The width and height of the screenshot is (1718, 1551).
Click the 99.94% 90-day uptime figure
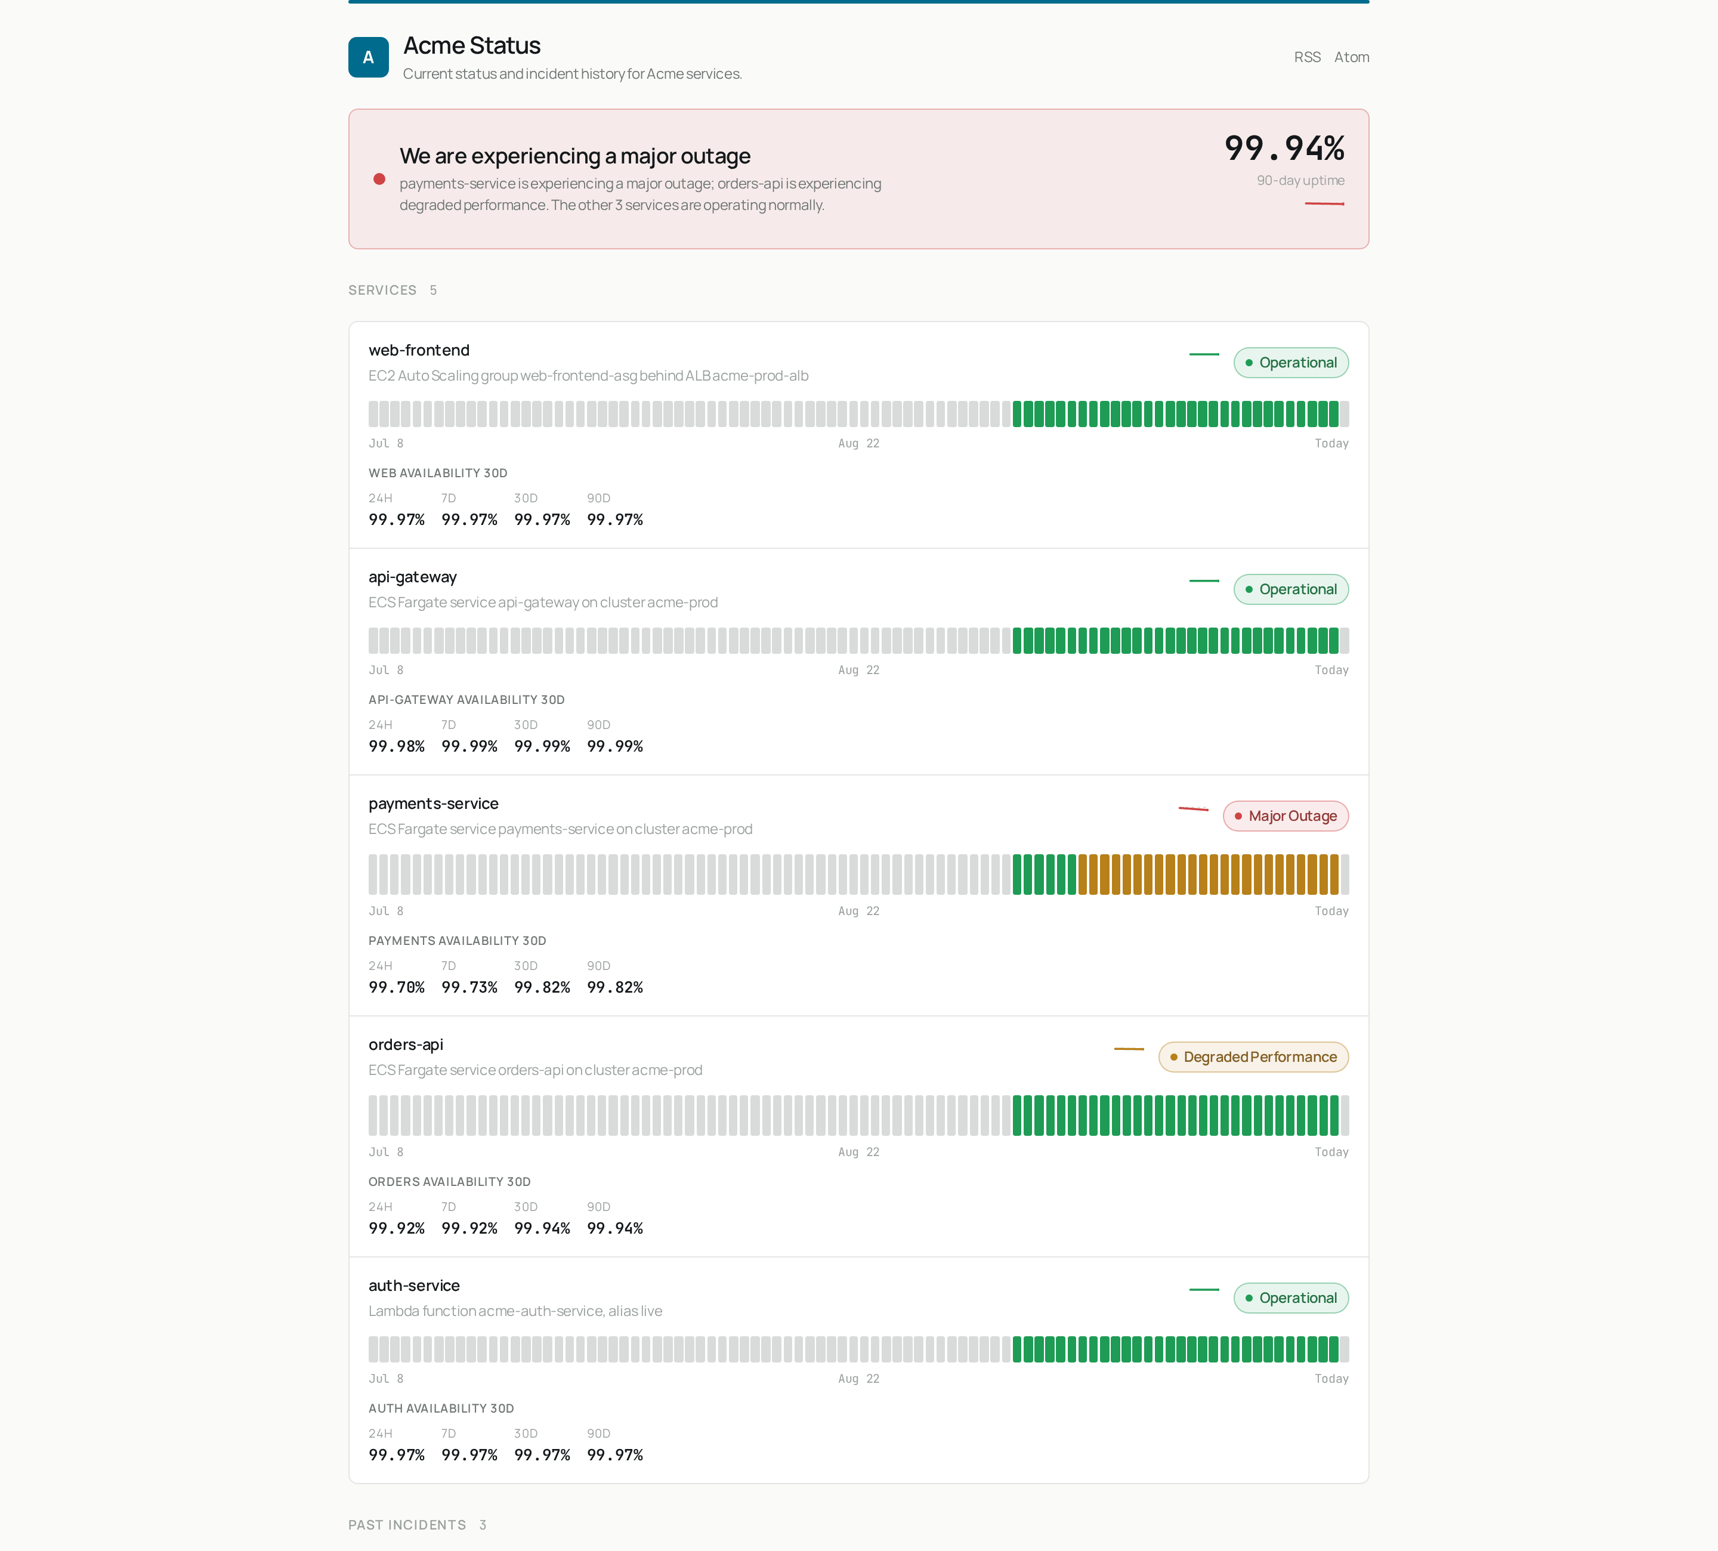click(x=1283, y=149)
